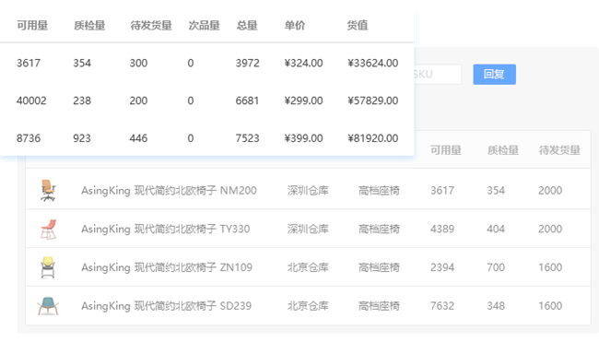This screenshot has width=599, height=342.
Task: Click the 质检量 header in popup table
Action: pos(89,26)
